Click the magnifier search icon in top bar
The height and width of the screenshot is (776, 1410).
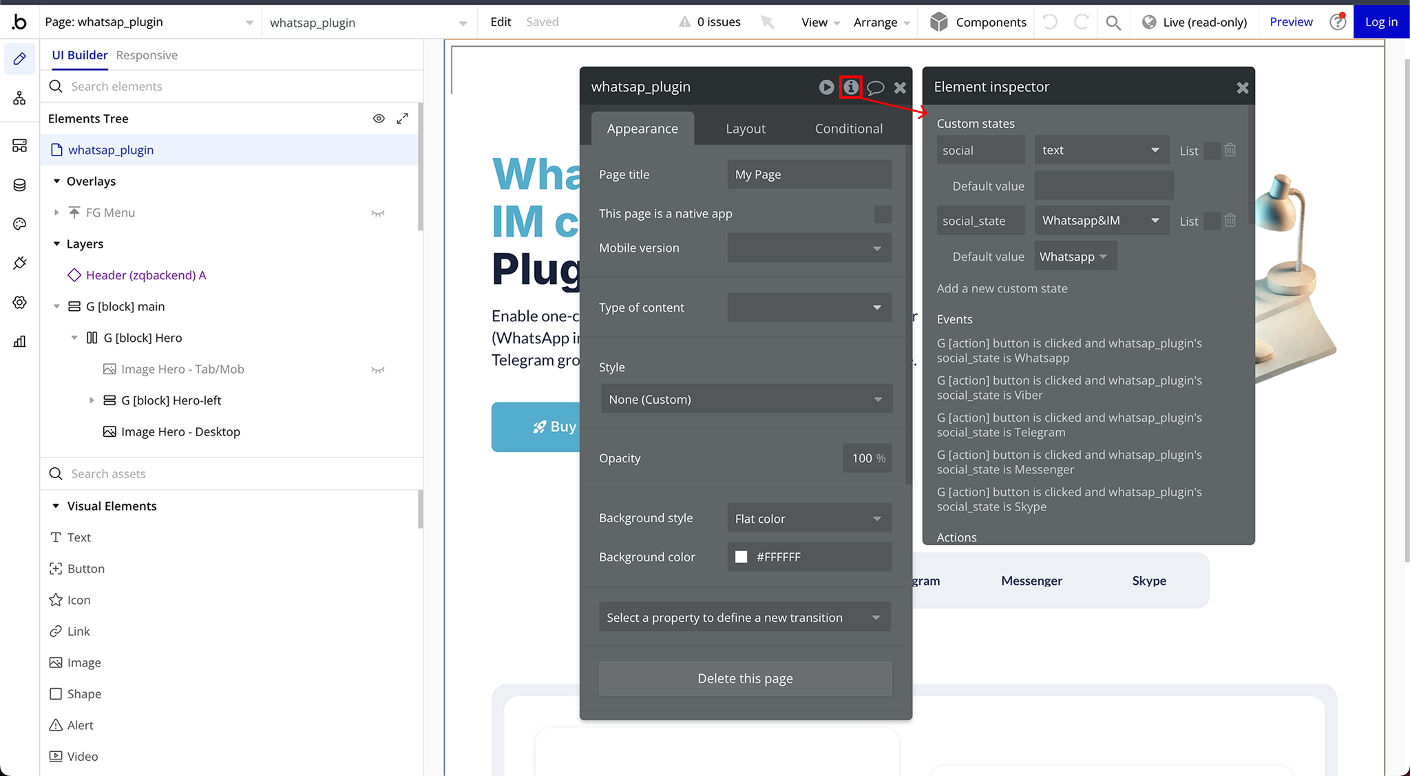coord(1113,23)
